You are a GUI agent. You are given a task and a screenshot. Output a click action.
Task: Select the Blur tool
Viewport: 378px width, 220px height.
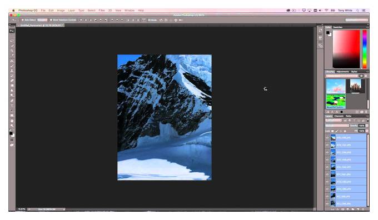pyautogui.click(x=12, y=91)
